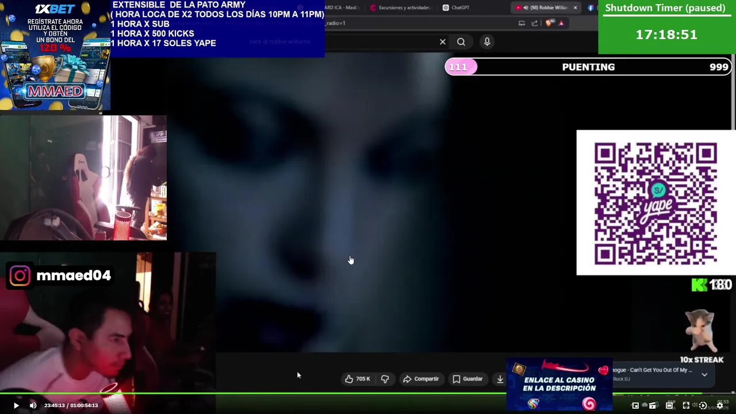Mute the stream player volume
Image resolution: width=736 pixels, height=414 pixels.
coord(33,405)
